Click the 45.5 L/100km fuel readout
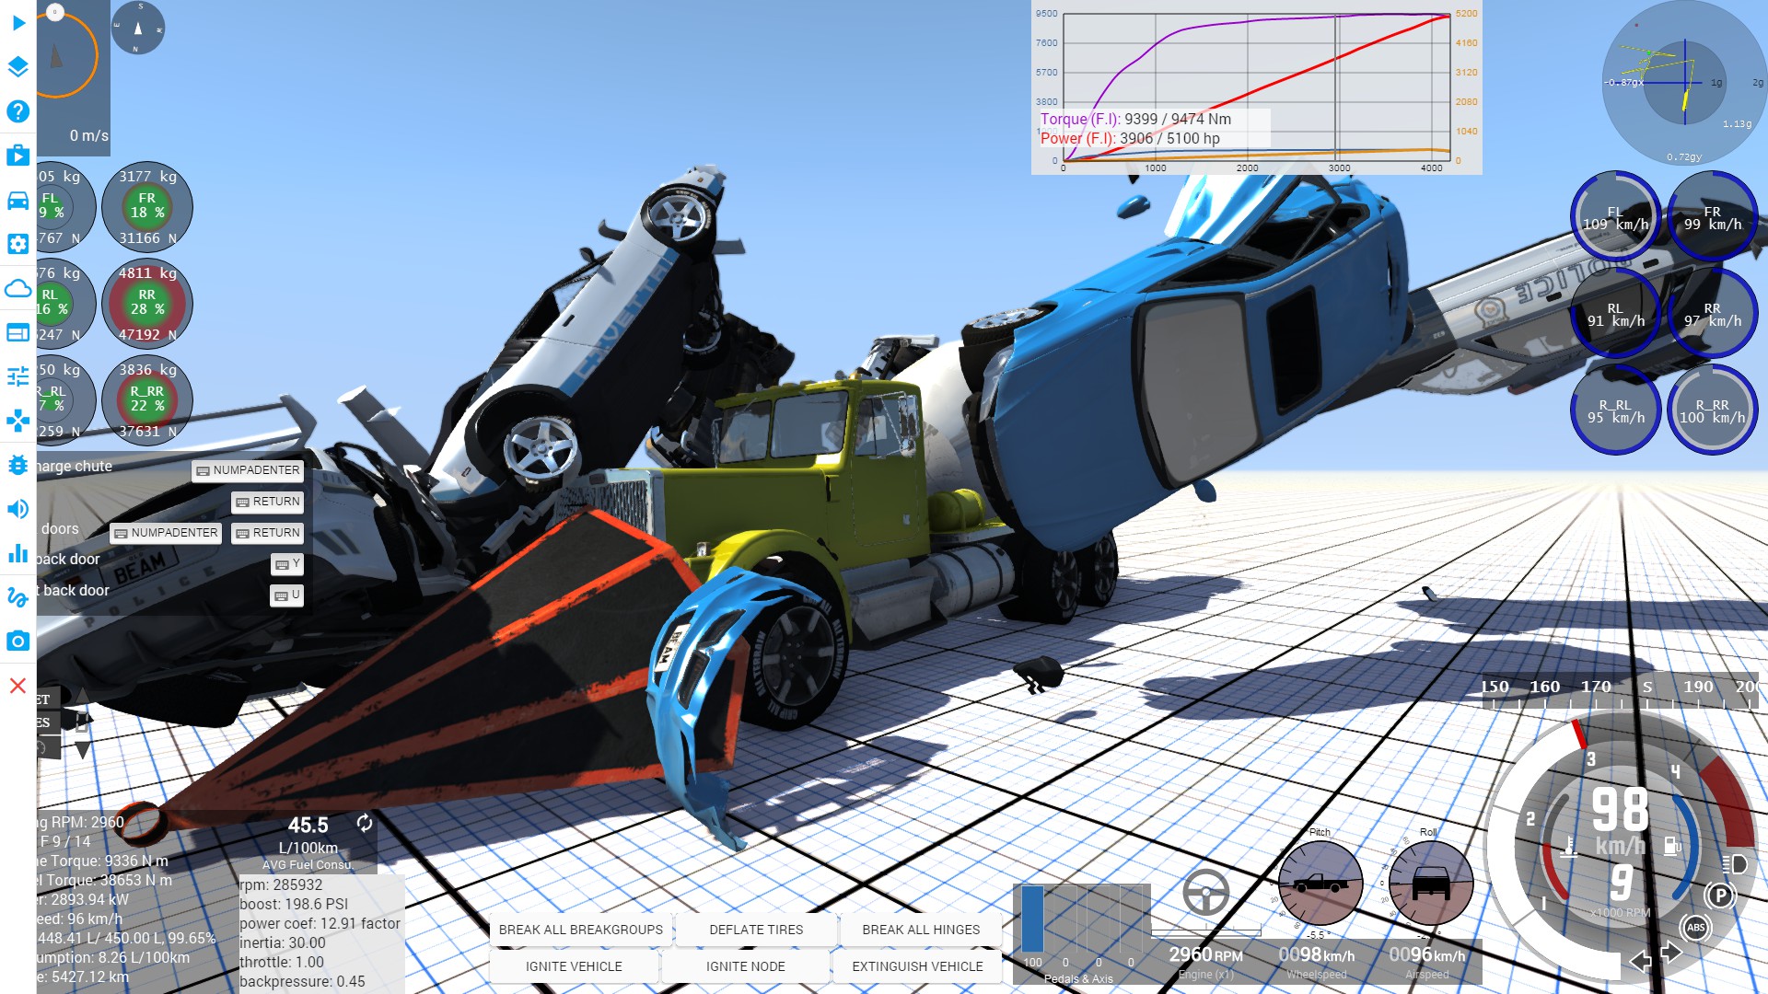This screenshot has height=994, width=1768. [308, 836]
